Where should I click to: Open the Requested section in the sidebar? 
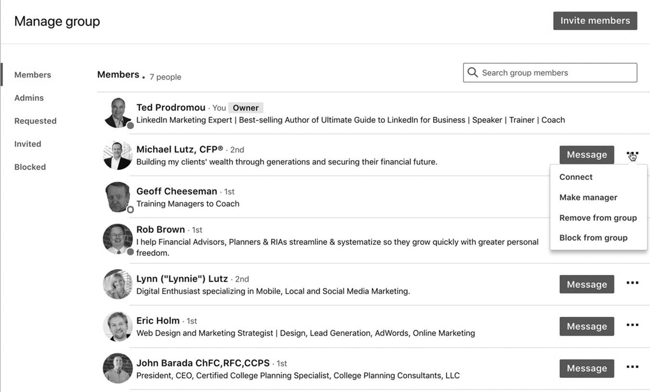35,121
